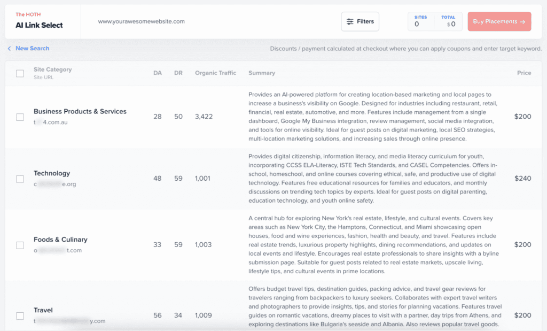Click the Total price indicator

click(448, 21)
